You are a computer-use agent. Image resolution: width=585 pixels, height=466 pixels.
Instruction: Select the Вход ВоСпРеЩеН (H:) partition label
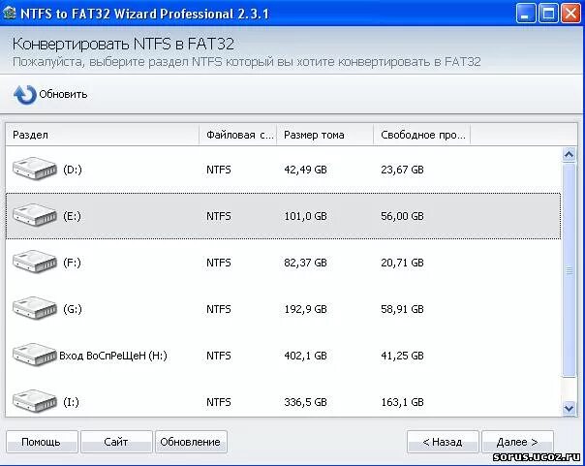coord(113,356)
